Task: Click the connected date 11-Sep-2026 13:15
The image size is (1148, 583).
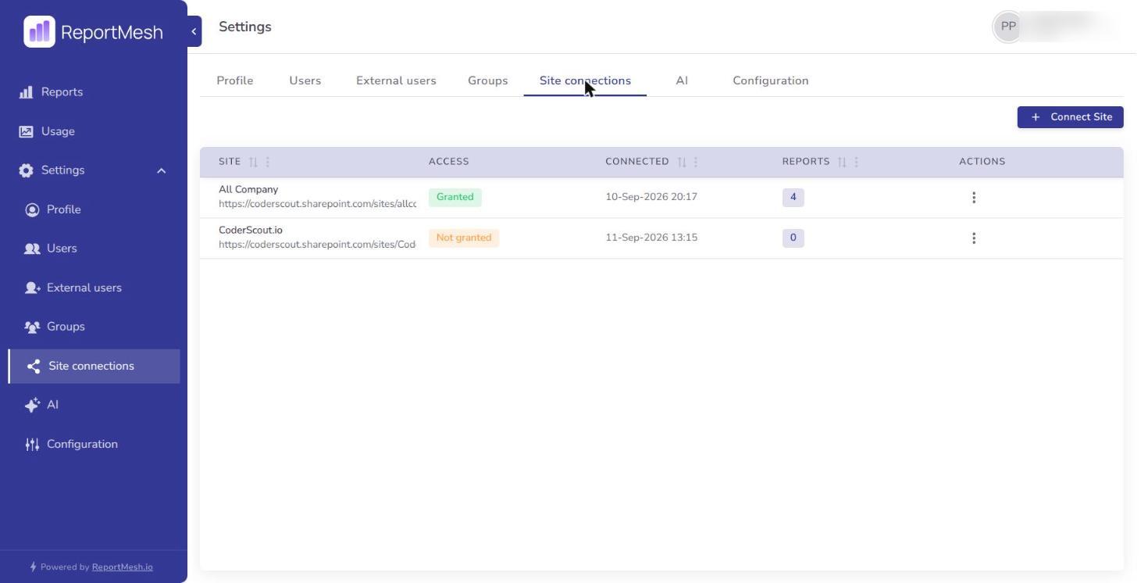Action: tap(651, 238)
